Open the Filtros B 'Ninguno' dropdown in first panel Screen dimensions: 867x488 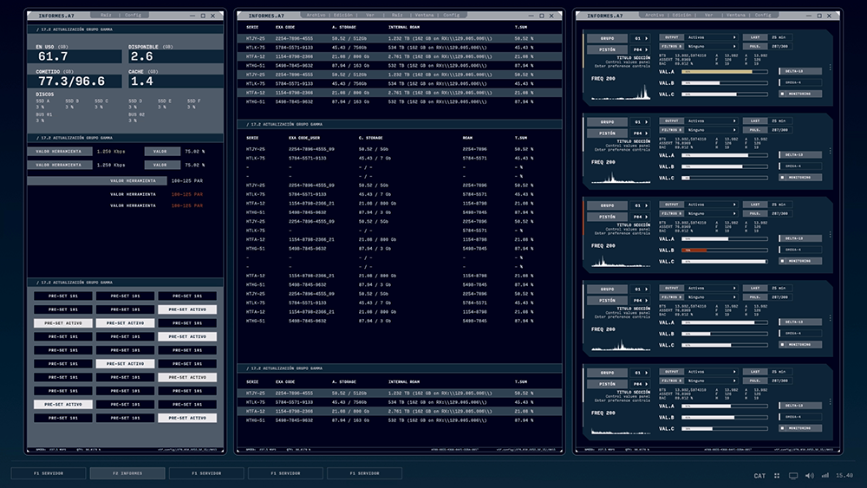click(712, 47)
